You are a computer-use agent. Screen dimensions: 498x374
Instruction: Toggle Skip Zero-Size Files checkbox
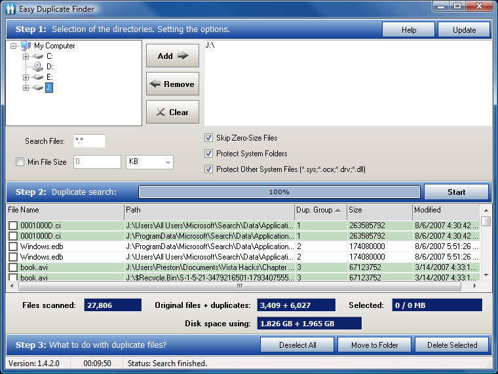click(208, 138)
